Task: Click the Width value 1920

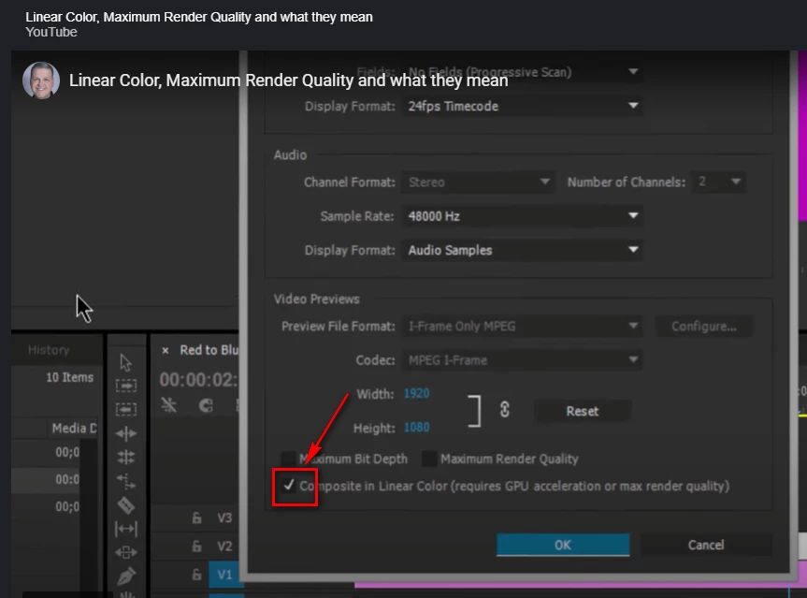Action: coord(416,393)
